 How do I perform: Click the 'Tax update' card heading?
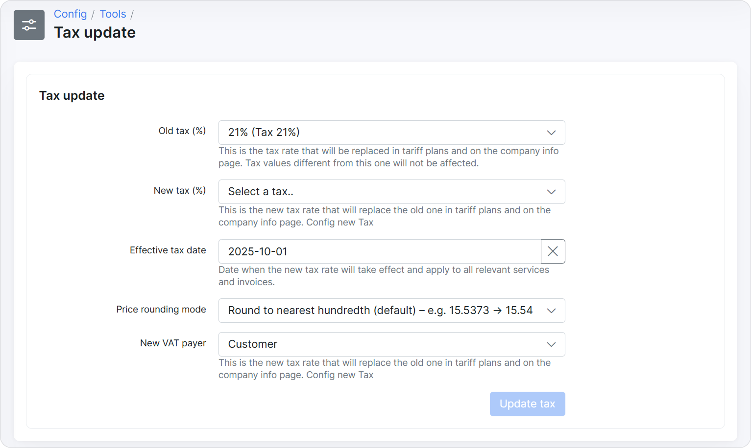point(72,95)
